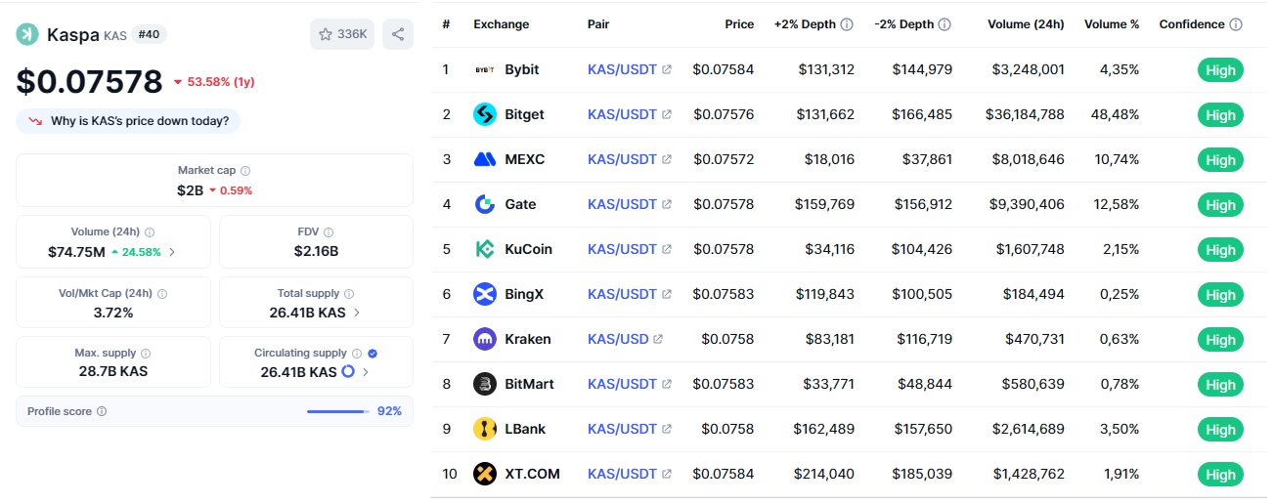Open the Gate exchange name link
1274x504 pixels.
[x=520, y=205]
